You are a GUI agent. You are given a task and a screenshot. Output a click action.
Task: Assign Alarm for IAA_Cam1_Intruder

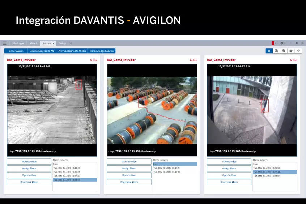pyautogui.click(x=29, y=168)
